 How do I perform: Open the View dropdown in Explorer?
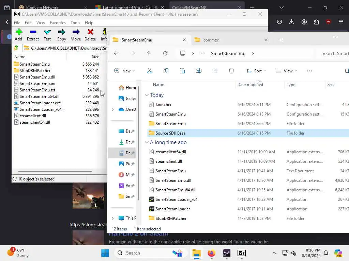[286, 71]
